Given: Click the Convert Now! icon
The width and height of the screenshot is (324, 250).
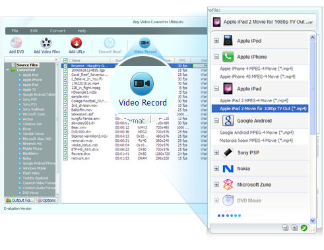Looking at the screenshot, I should [x=110, y=43].
